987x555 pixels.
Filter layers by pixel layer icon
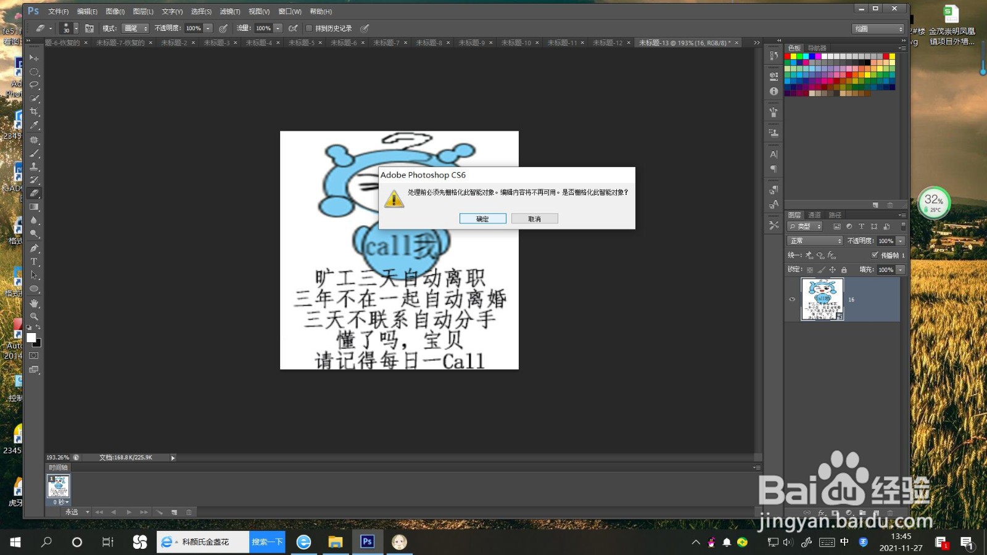click(837, 226)
